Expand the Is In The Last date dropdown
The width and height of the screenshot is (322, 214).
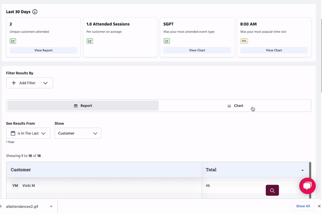pyautogui.click(x=28, y=133)
